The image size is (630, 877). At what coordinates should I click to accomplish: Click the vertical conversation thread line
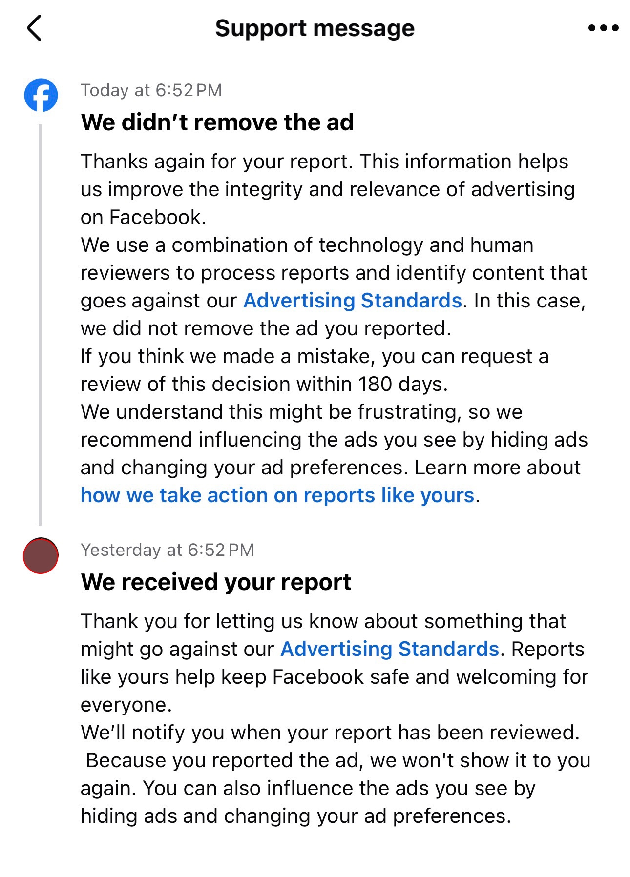click(x=41, y=317)
